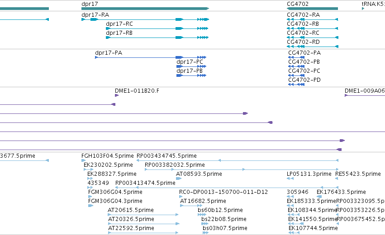Select the CG4702 gene bar

[x=312, y=9]
